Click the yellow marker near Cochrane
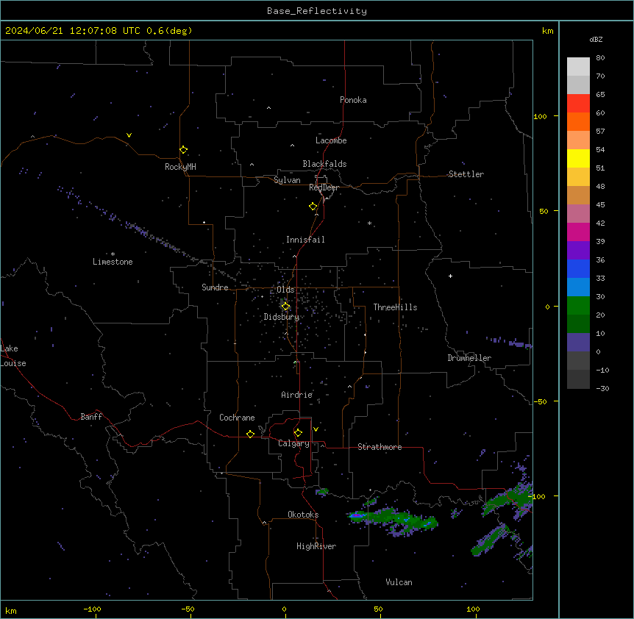 (x=250, y=434)
